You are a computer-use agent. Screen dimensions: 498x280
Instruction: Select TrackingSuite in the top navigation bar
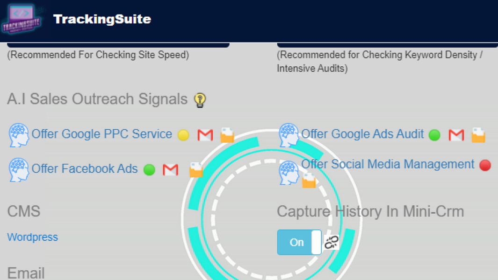(x=102, y=19)
